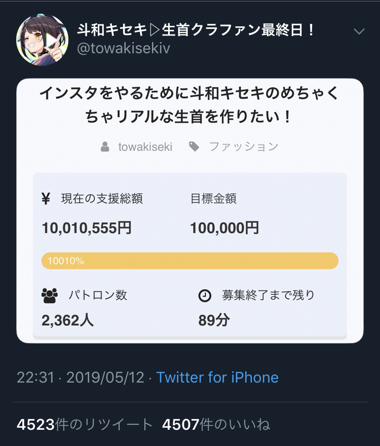Open the ファッション category label
Screen dimensions: 380x446
pyautogui.click(x=244, y=147)
